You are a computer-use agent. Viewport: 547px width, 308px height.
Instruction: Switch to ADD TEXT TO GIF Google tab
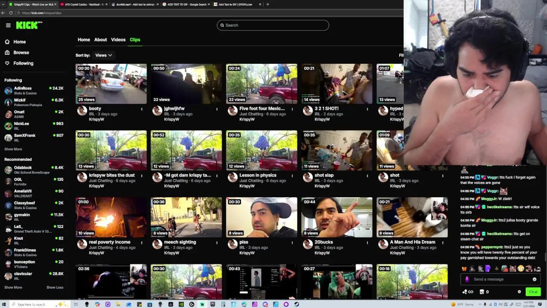(186, 4)
